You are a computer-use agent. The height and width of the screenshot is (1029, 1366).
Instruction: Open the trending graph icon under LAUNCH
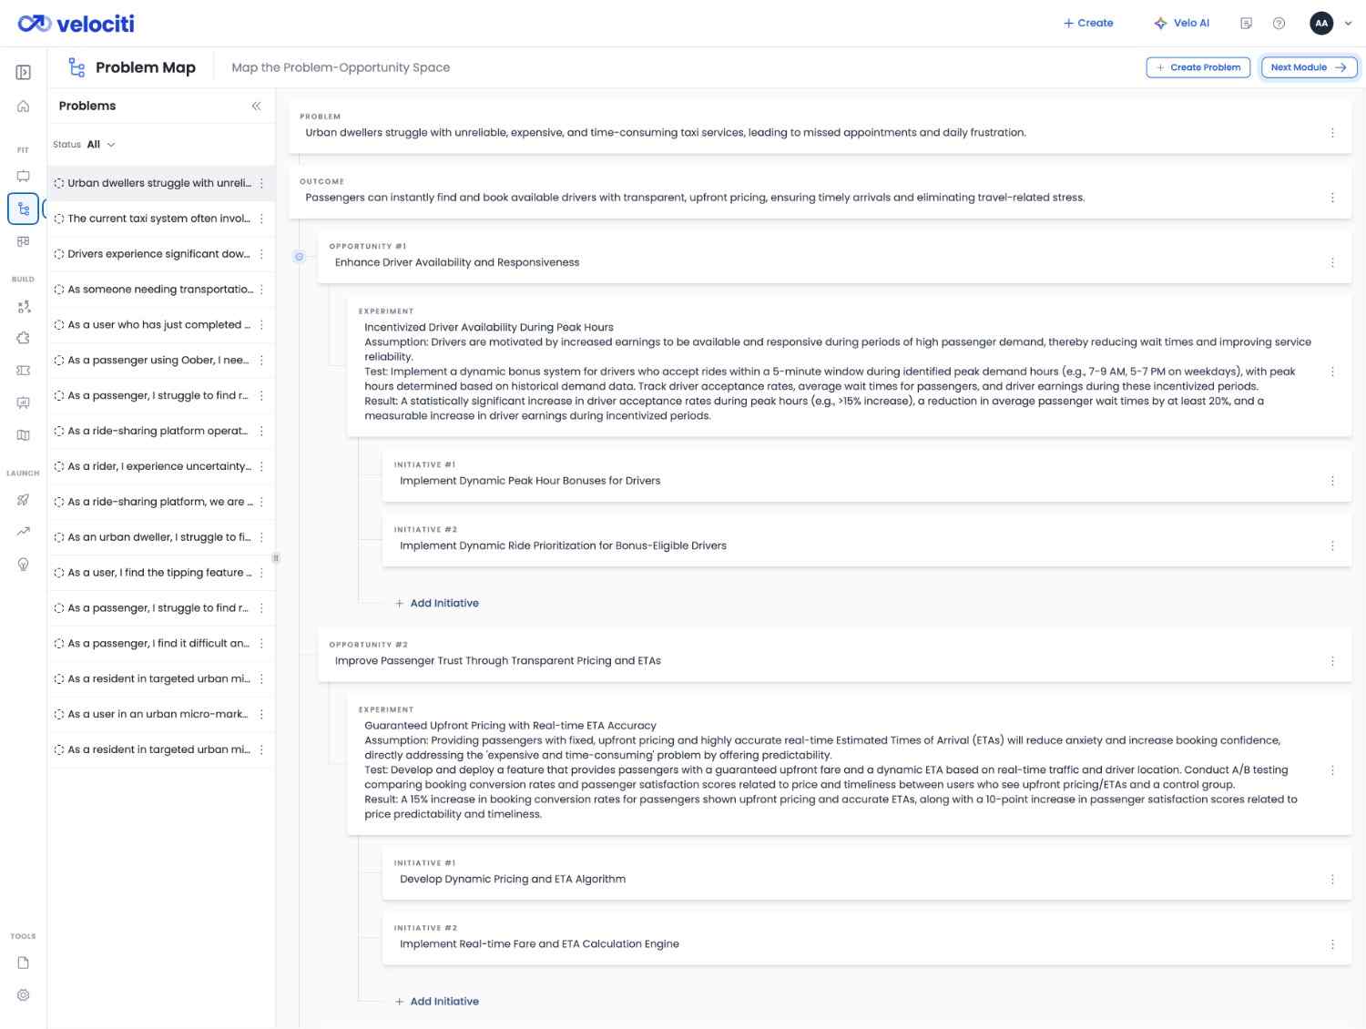click(x=24, y=532)
